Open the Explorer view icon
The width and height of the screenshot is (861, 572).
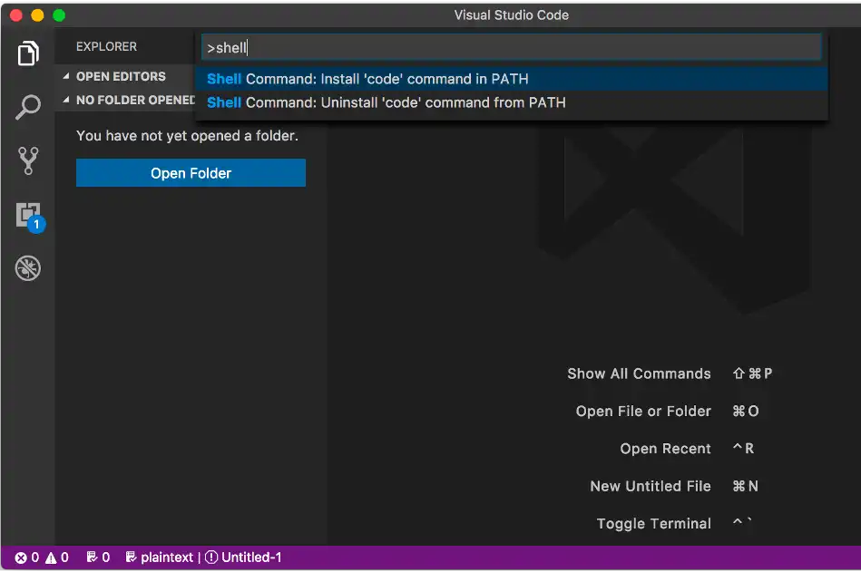point(28,53)
